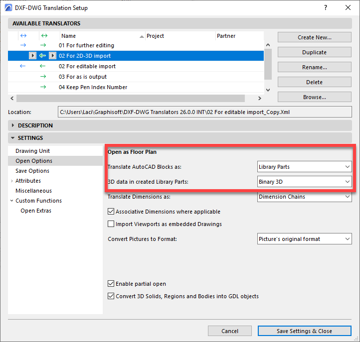Select Save Options settings page
Screen dimensions: 360x342
[x=32, y=171]
